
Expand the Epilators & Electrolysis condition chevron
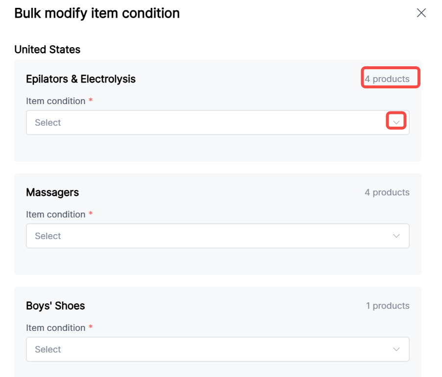pyautogui.click(x=396, y=122)
